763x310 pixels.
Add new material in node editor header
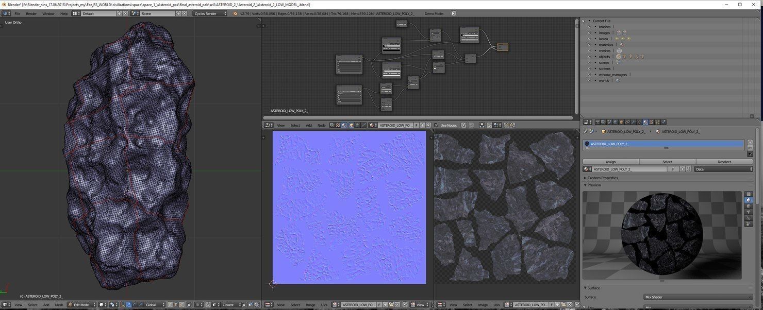tap(422, 125)
